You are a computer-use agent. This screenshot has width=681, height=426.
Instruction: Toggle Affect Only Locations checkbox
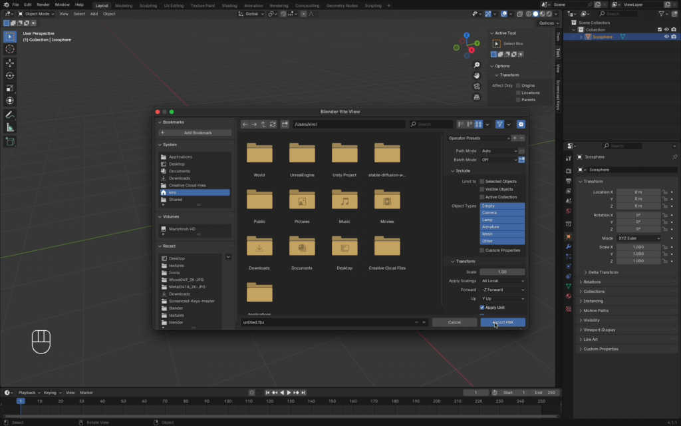(518, 93)
